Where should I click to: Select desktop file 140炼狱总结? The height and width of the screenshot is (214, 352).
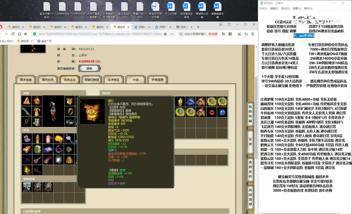coord(62,9)
